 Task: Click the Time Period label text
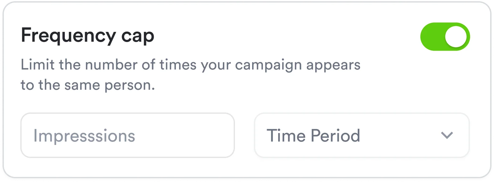[x=314, y=135]
